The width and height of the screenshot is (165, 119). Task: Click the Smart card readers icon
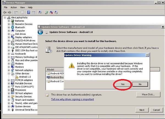(13, 100)
